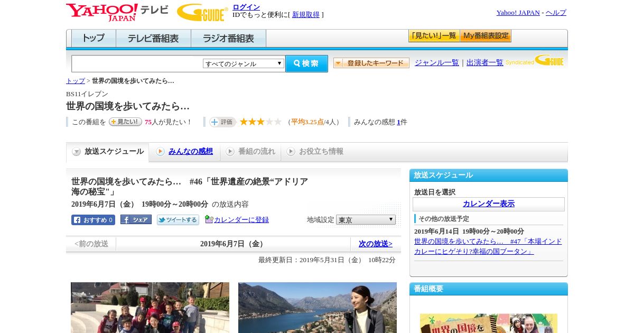Click the G-Guide logo in header
The width and height of the screenshot is (634, 333).
(x=202, y=12)
